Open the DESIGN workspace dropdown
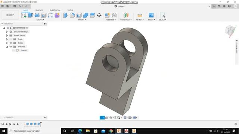This screenshot has width=239, height=134. tap(10, 15)
